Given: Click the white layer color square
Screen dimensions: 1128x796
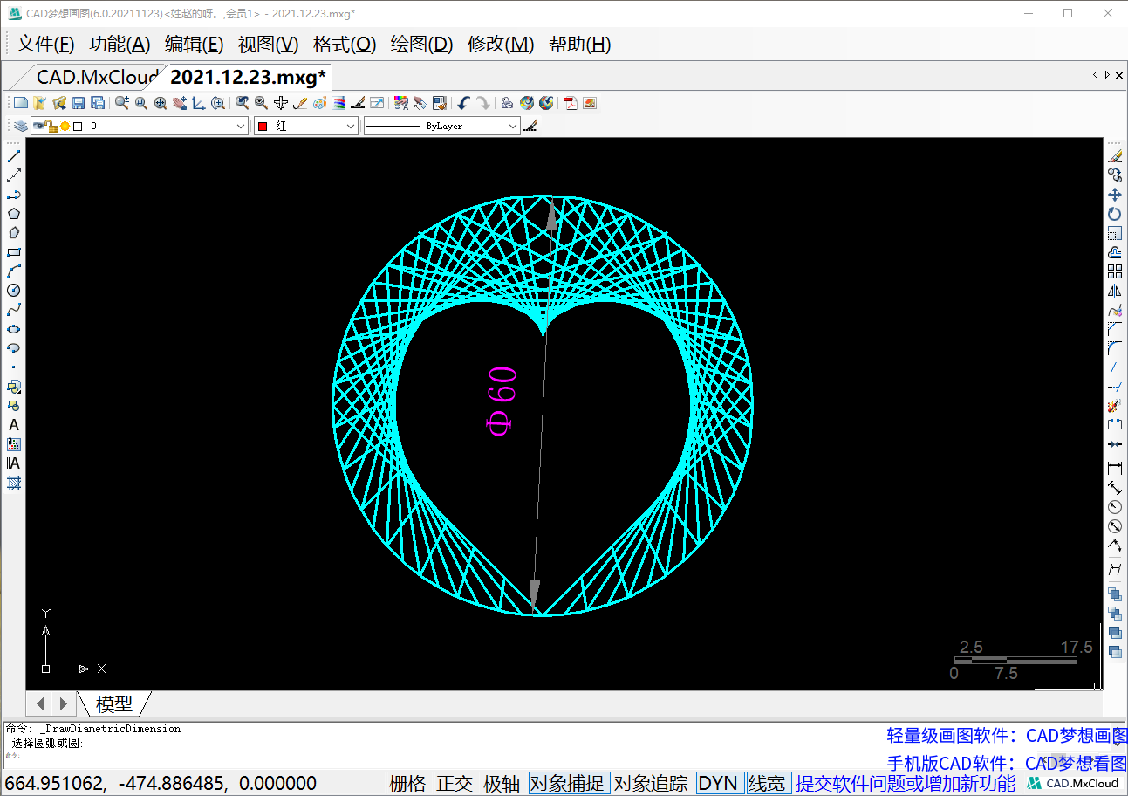Looking at the screenshot, I should [x=78, y=126].
